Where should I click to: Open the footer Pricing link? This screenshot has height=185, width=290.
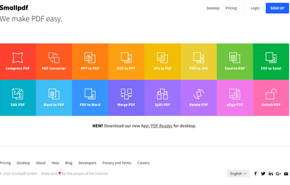click(5, 163)
